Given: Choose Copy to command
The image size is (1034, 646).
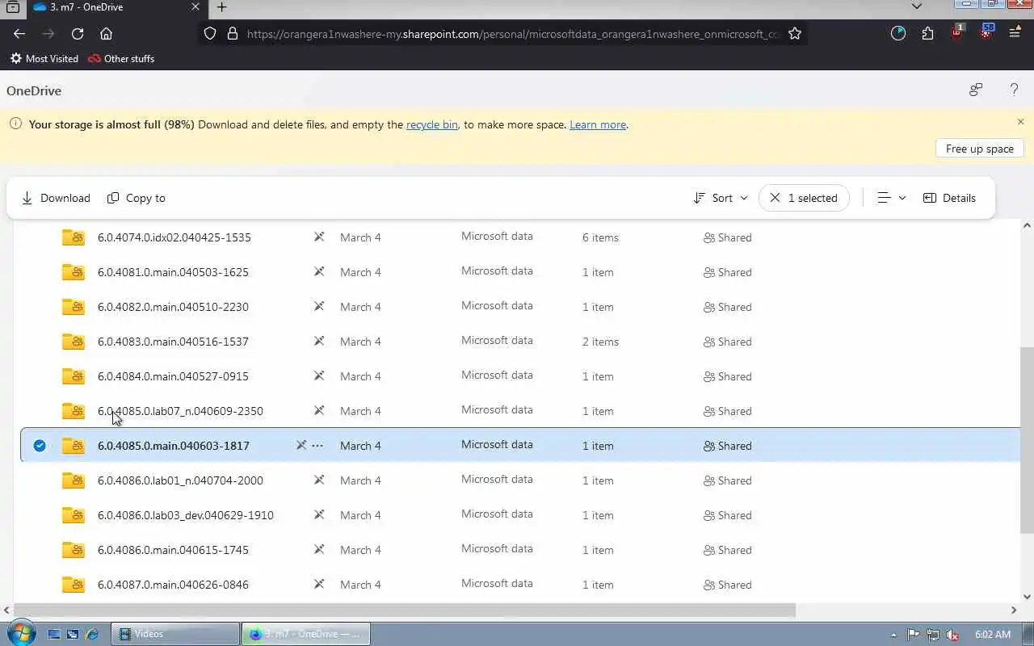Looking at the screenshot, I should (x=137, y=198).
